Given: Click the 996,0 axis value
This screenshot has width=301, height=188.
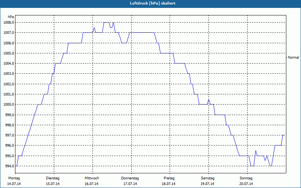Looking at the screenshot, I should pyautogui.click(x=9, y=146).
